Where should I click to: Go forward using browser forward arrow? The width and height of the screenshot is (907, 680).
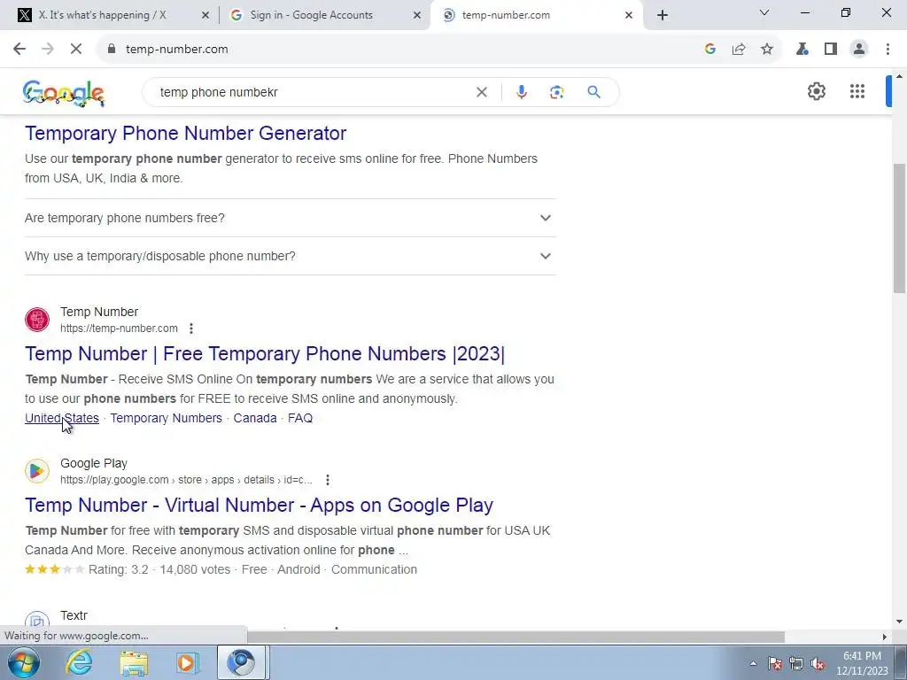tap(48, 50)
